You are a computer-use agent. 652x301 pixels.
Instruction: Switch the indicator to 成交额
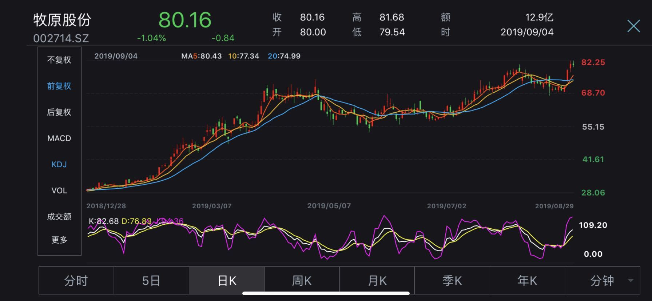(x=59, y=217)
